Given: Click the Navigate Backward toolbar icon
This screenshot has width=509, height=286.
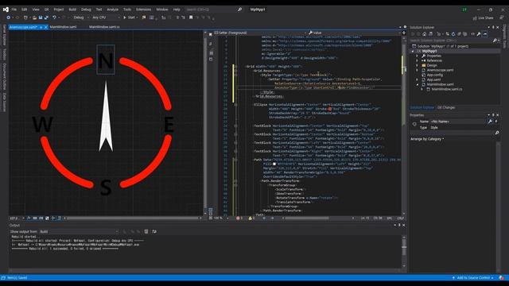Looking at the screenshot, I should coord(9,17).
